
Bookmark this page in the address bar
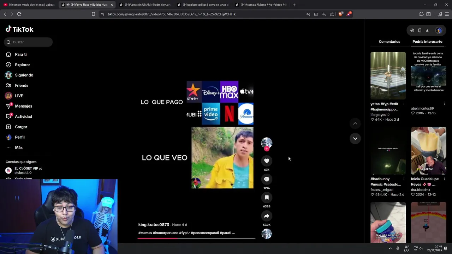pos(93,14)
